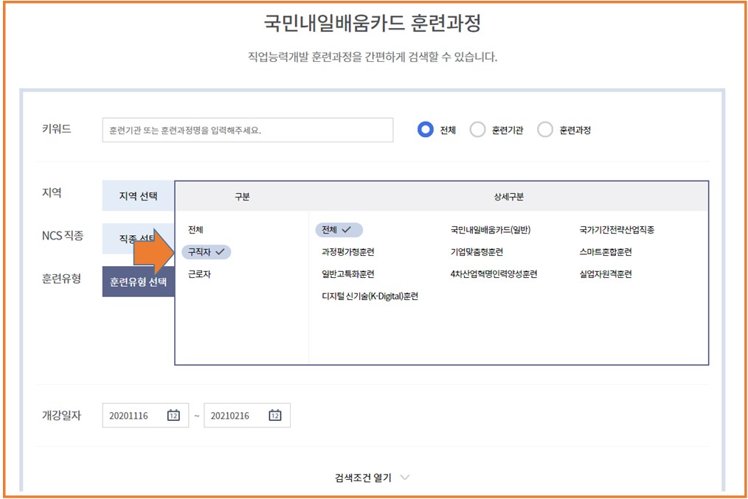Click the 개강일자 label
This screenshot has height=499, width=748.
click(61, 415)
